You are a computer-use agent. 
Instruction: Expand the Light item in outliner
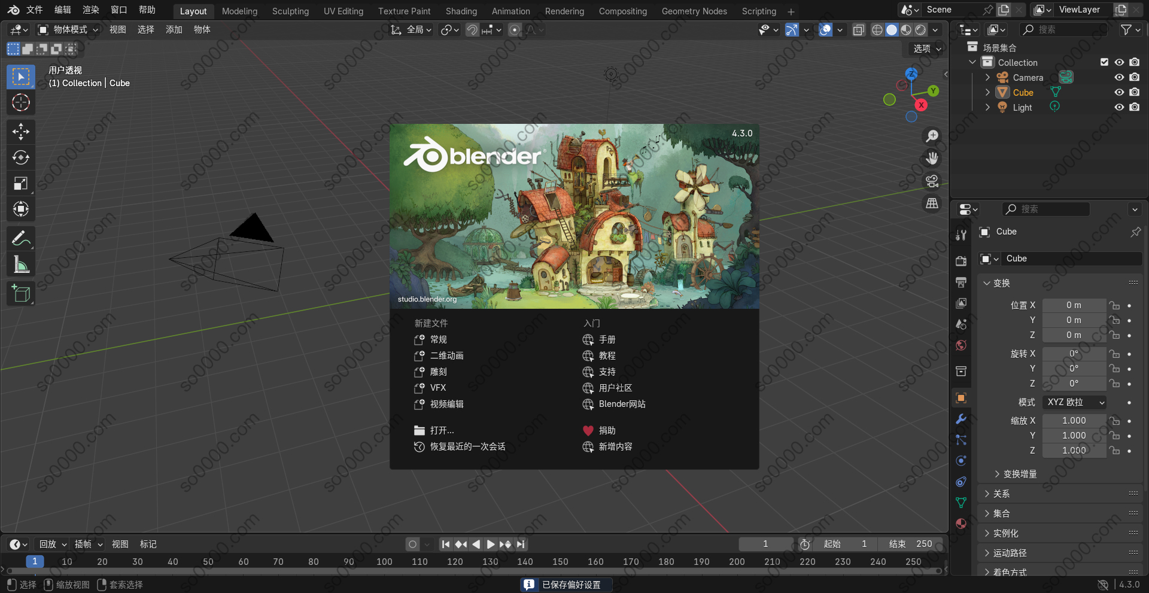pos(987,107)
